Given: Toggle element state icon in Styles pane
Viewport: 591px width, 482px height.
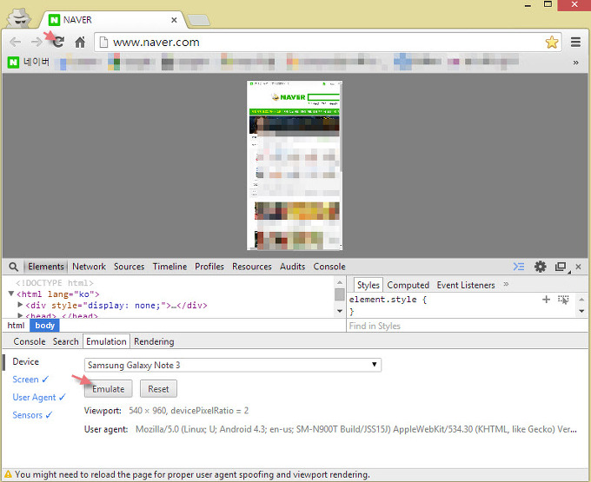Looking at the screenshot, I should point(563,299).
